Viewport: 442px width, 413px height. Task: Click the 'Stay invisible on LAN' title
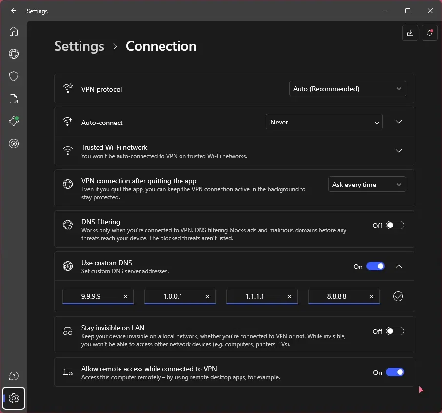pyautogui.click(x=113, y=328)
